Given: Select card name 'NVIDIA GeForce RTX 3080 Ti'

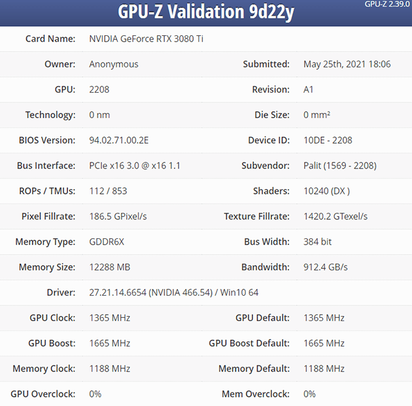Looking at the screenshot, I should [146, 39].
